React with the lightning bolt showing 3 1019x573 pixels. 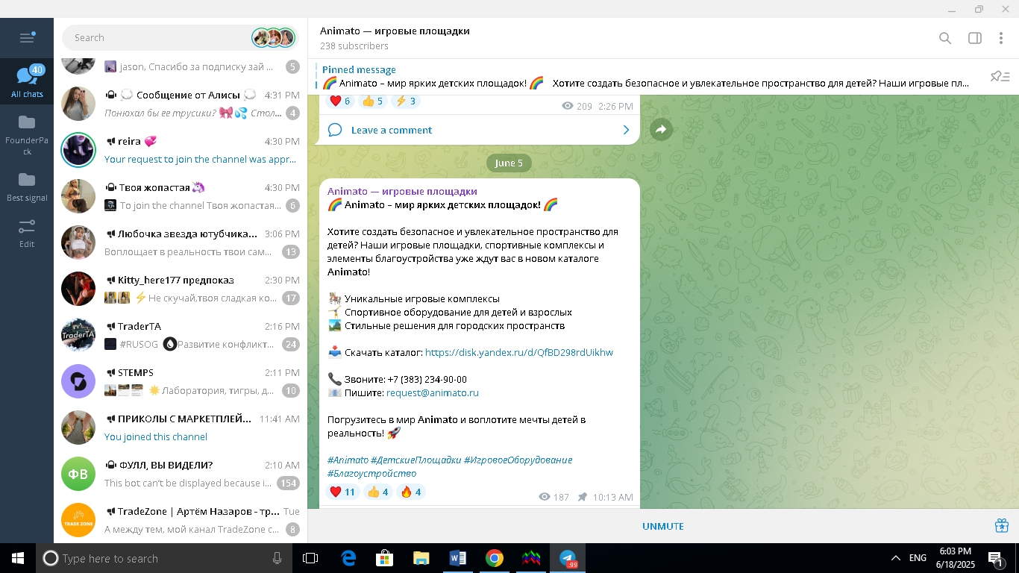coord(407,101)
